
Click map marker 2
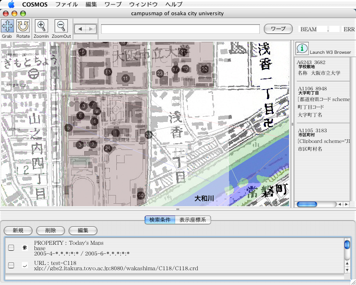coord(92,144)
